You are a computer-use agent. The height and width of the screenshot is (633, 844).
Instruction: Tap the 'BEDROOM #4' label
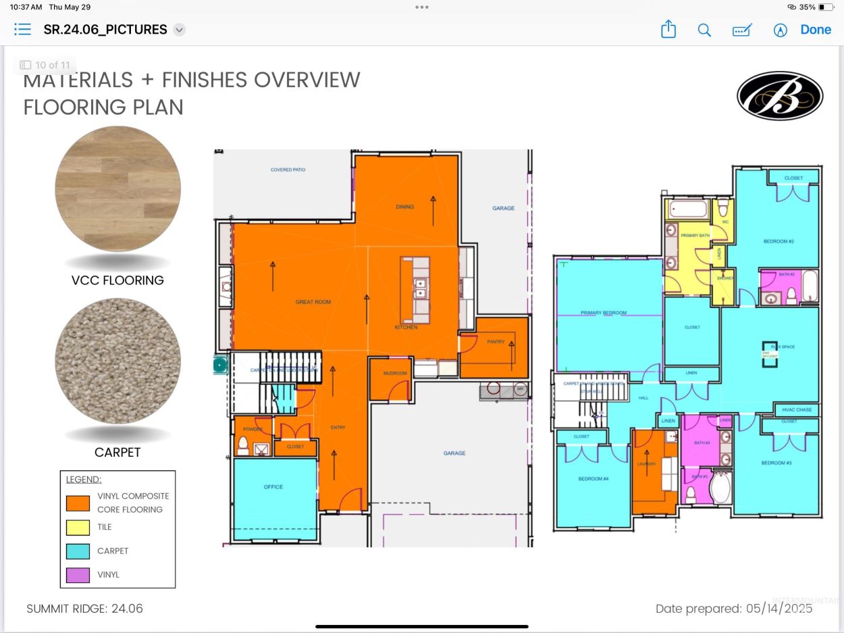point(594,479)
